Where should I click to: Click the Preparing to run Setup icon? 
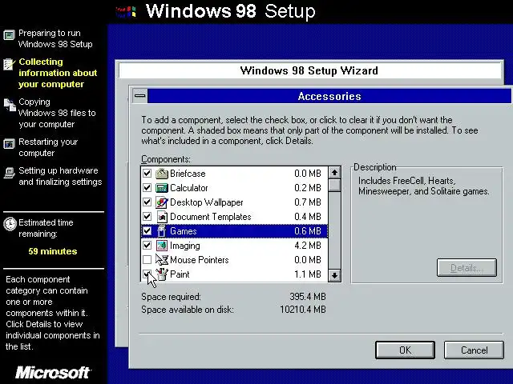click(9, 35)
